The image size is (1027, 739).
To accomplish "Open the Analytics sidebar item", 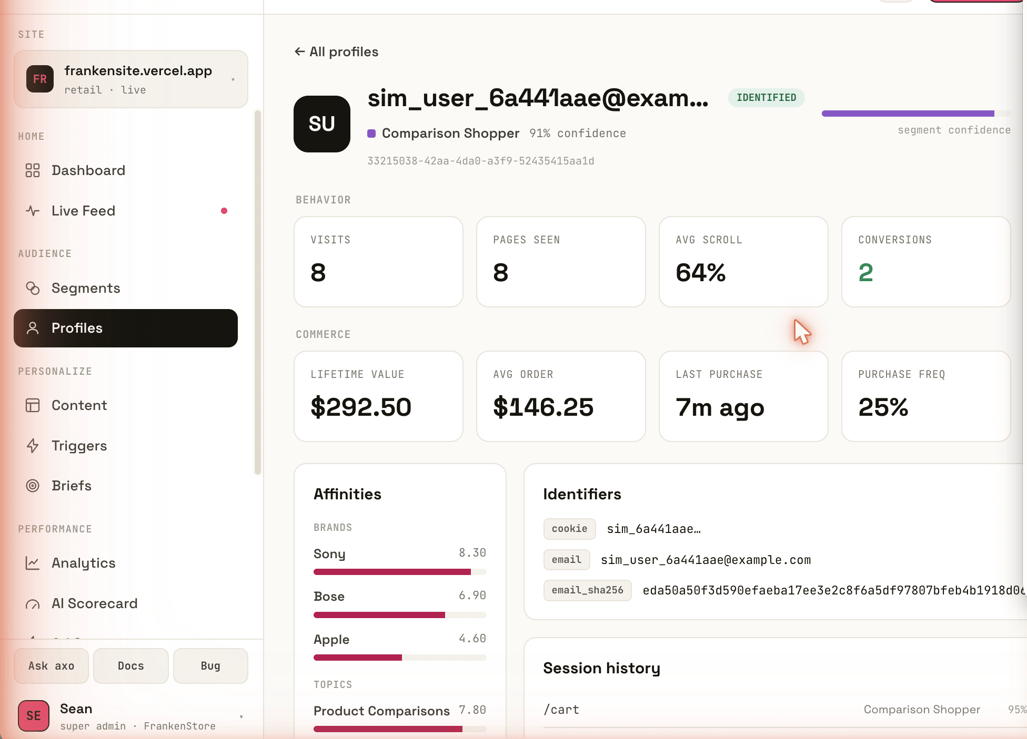I will 126,563.
